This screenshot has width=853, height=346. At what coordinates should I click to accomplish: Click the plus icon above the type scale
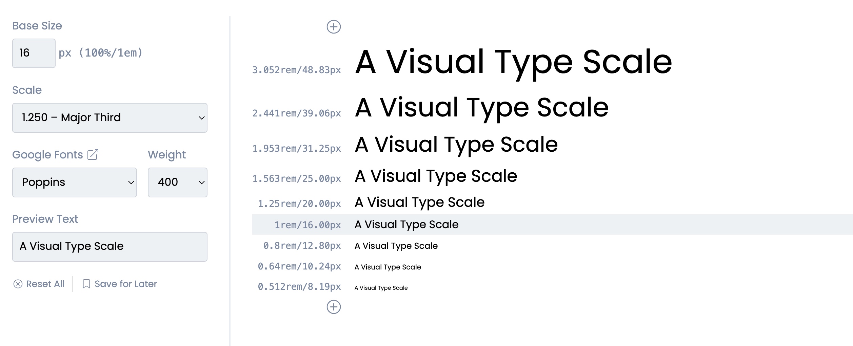(x=334, y=27)
